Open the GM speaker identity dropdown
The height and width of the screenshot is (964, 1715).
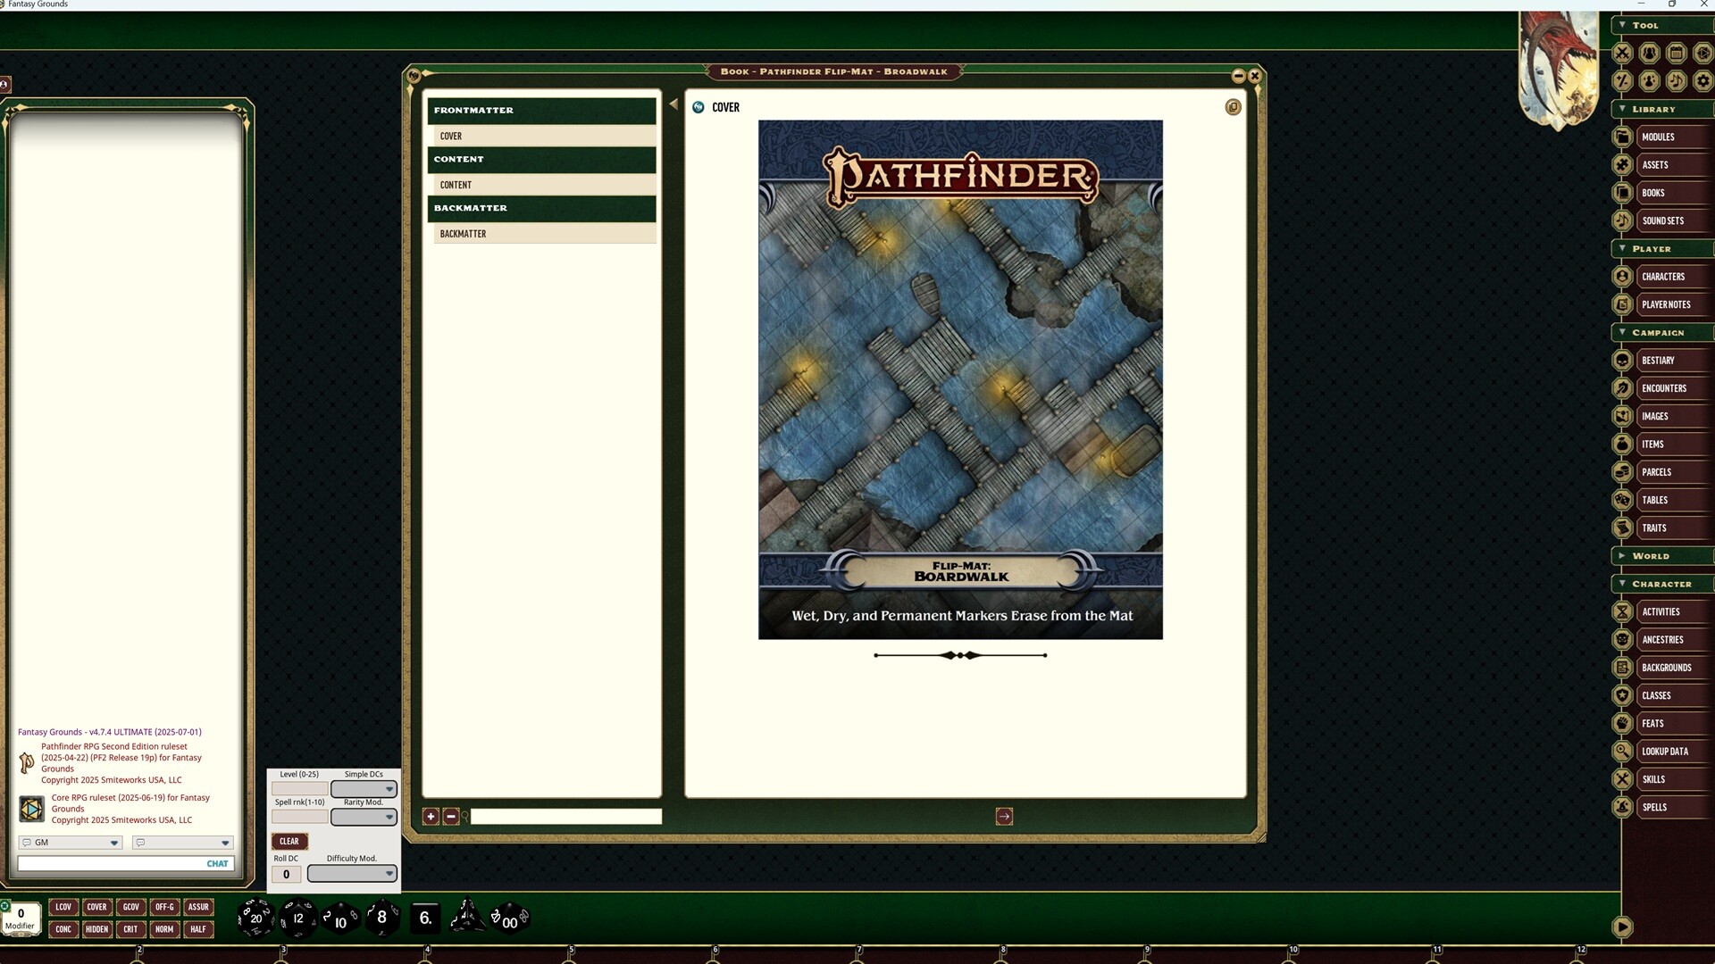(70, 843)
